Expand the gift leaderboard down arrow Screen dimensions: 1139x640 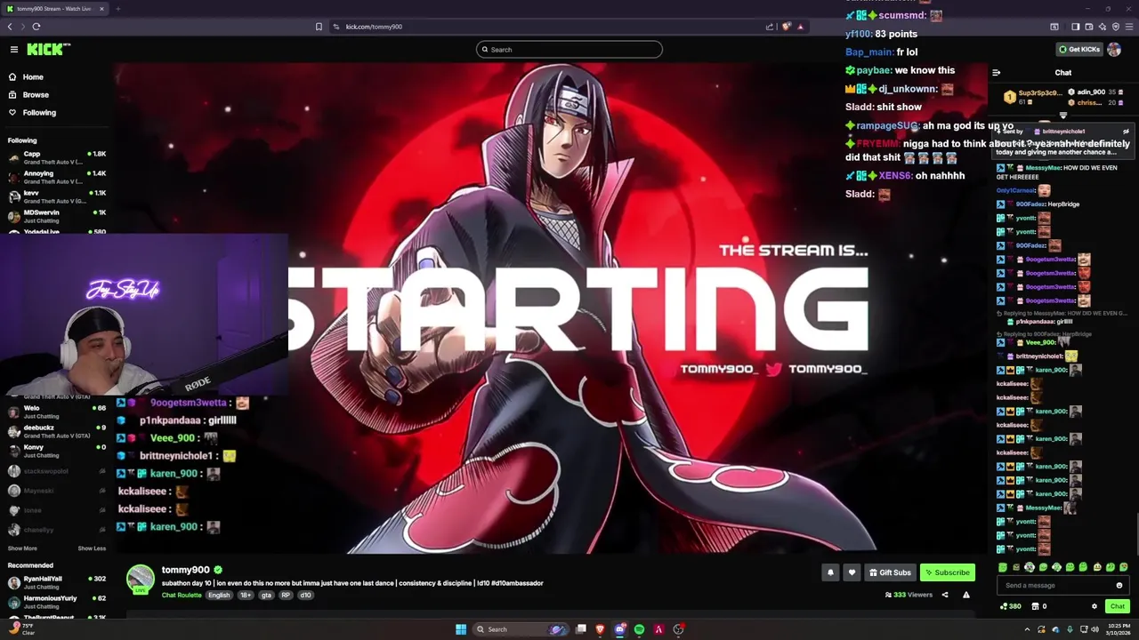coord(1062,116)
